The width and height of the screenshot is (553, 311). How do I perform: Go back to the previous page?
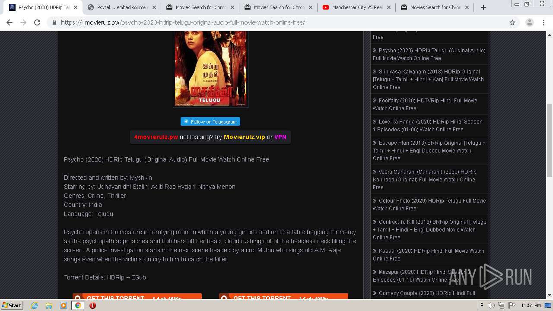[10, 22]
